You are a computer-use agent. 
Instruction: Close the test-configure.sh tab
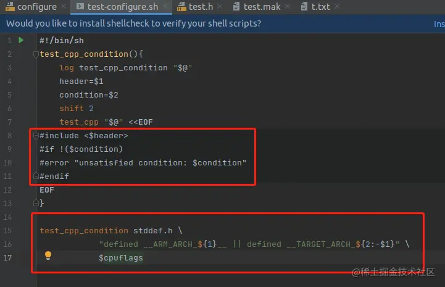[165, 6]
